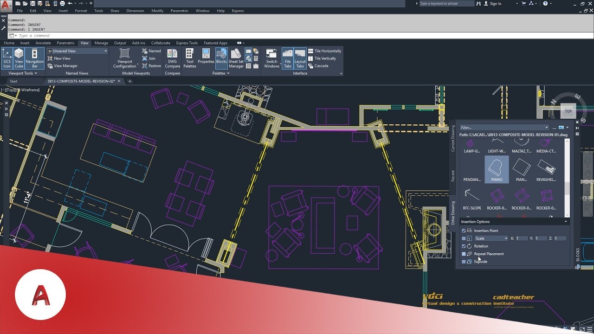Toggle File Tabs display

tap(288, 58)
